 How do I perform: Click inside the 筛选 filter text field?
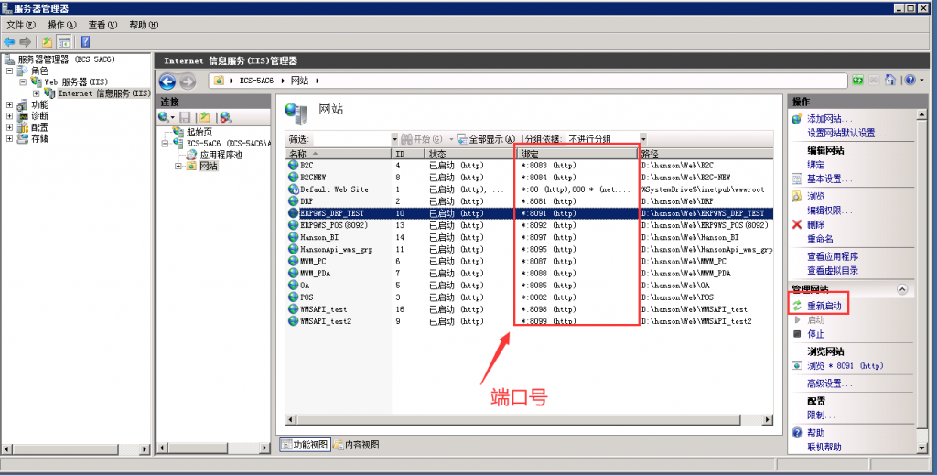351,138
